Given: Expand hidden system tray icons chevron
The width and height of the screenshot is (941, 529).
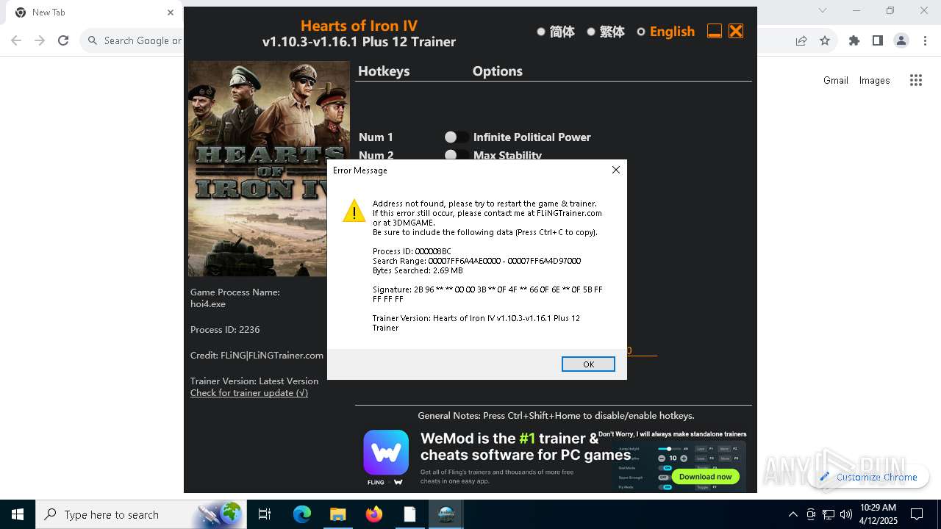Looking at the screenshot, I should coord(793,514).
